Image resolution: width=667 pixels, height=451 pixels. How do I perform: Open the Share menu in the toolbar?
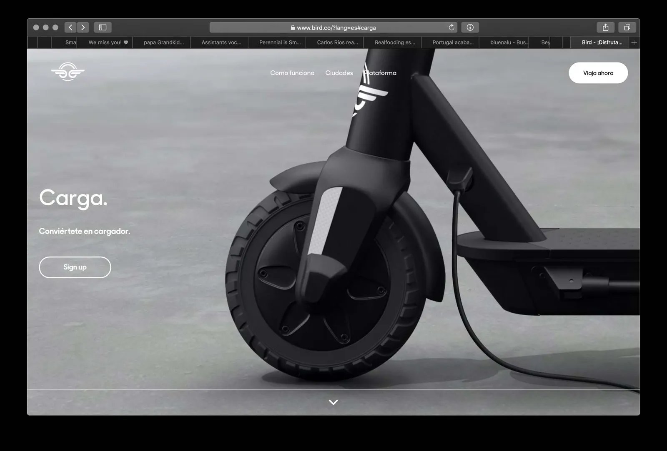pos(606,27)
